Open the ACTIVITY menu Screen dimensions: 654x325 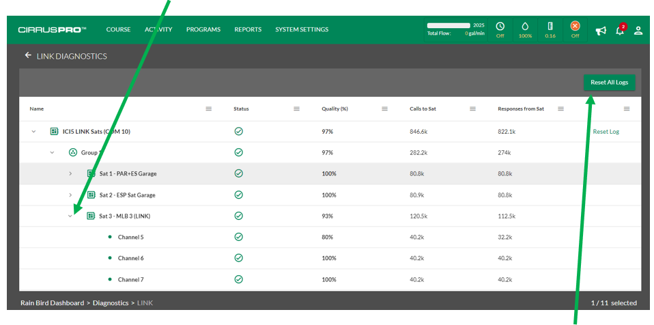point(158,29)
